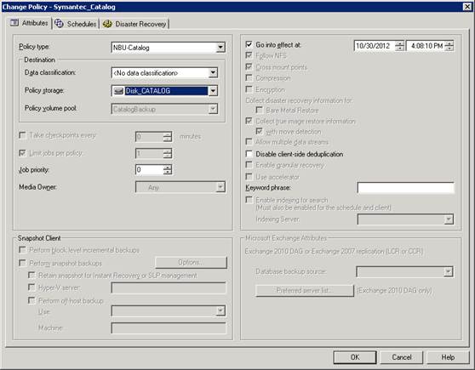
Task: Open Help for this dialog
Action: (448, 357)
